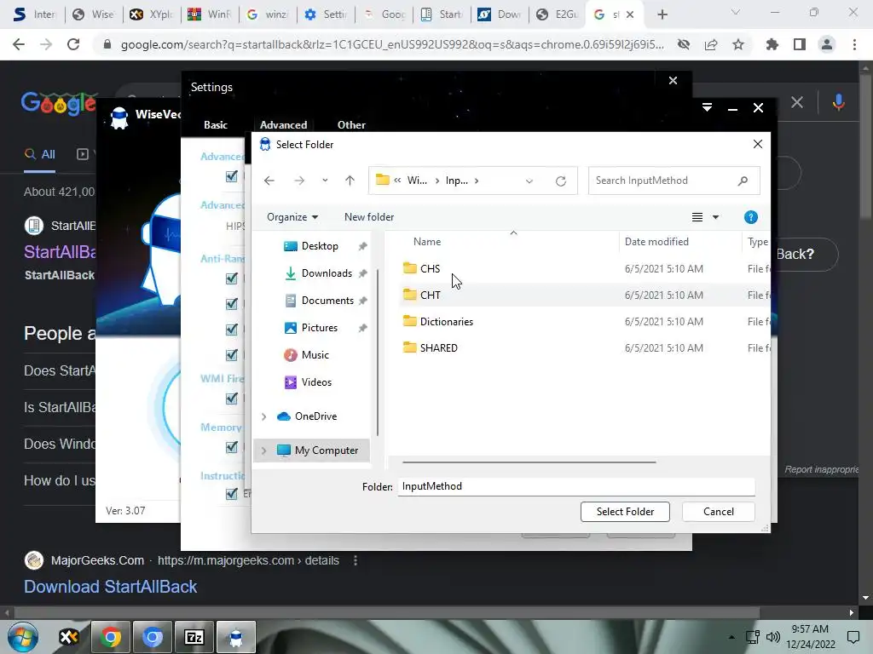Image resolution: width=873 pixels, height=654 pixels.
Task: Open view options dropdown arrow
Action: (x=716, y=217)
